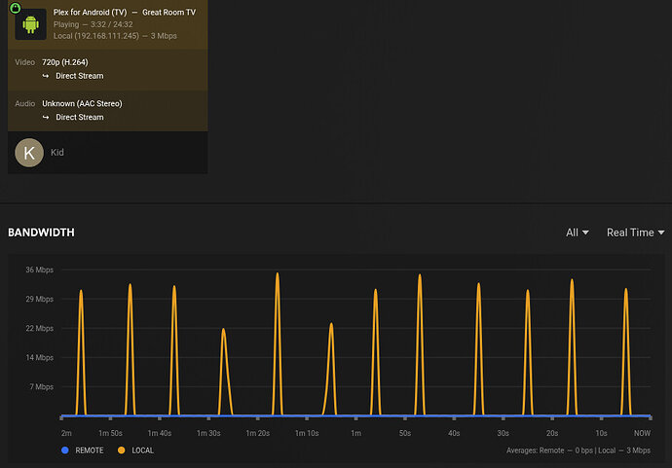Click the 1m time axis label
Viewport: 672px width, 468px height.
(355, 433)
